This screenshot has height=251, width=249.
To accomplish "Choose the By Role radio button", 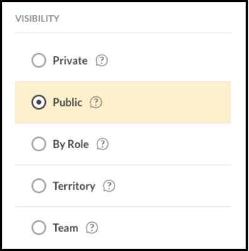I will pos(39,144).
